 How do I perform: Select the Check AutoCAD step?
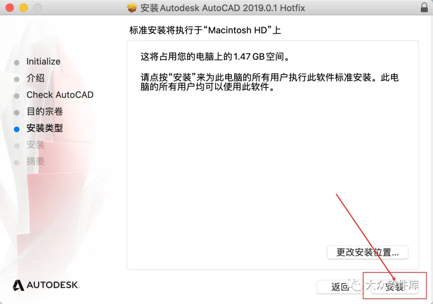(60, 95)
